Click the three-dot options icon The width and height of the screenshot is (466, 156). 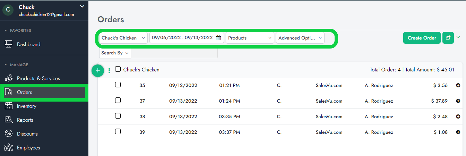click(x=109, y=70)
